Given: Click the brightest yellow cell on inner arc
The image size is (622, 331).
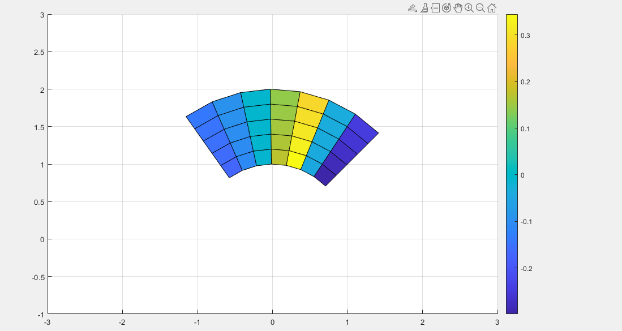Looking at the screenshot, I should 295,160.
